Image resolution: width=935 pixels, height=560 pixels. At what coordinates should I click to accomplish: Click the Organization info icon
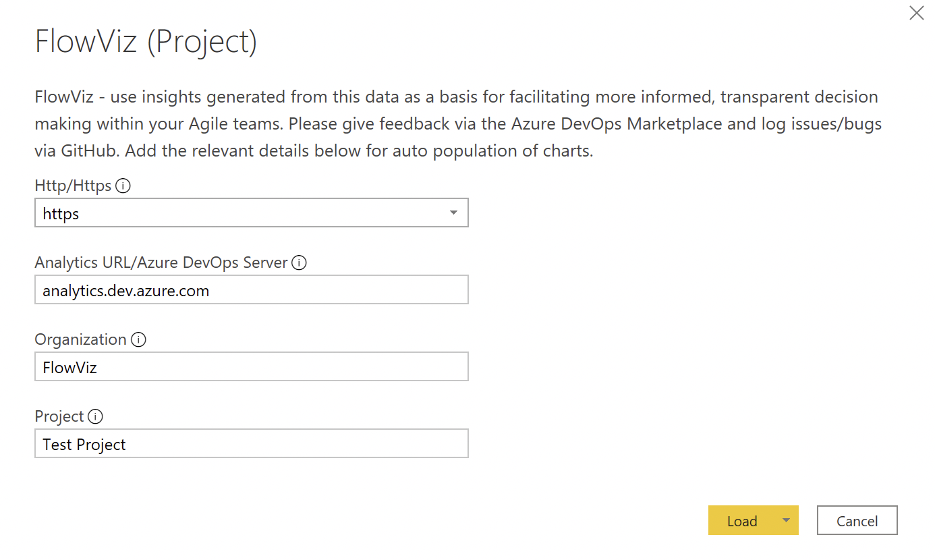point(138,339)
